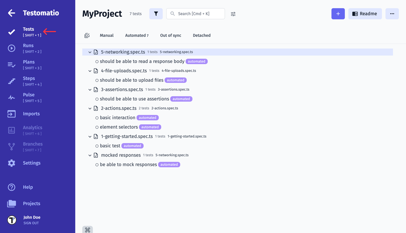Image resolution: width=406 pixels, height=233 pixels.
Task: Go to Imports via its sidebar icon
Action: tap(11, 113)
